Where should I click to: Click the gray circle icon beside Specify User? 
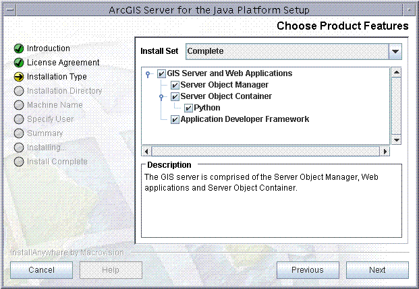19,119
